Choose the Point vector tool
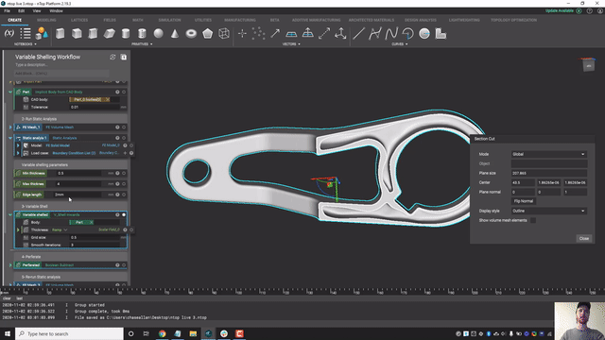Viewport: 605px width, 340px height. point(242,34)
